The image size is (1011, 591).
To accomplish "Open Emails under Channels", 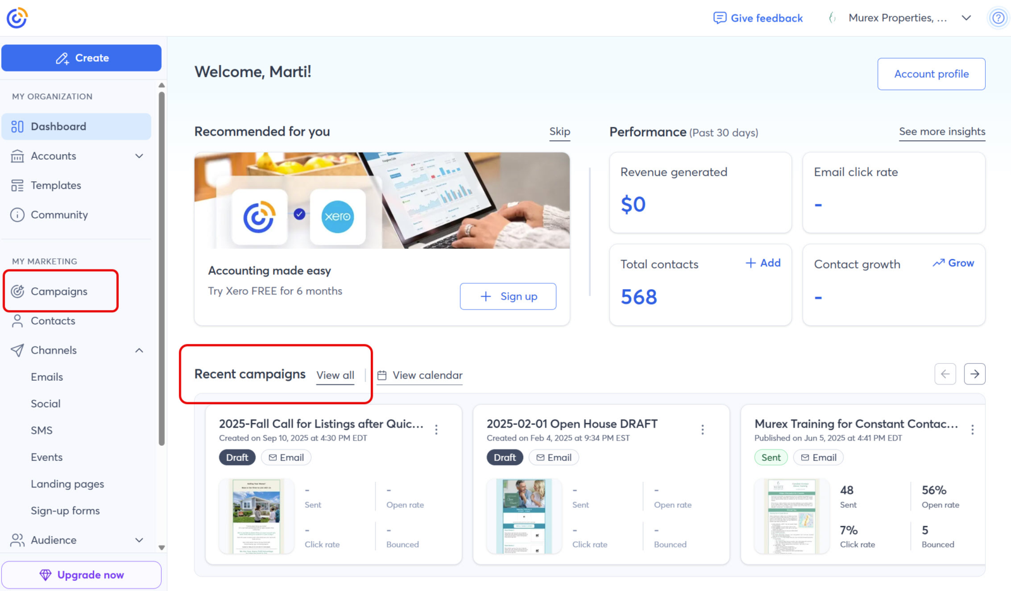I will (x=47, y=377).
